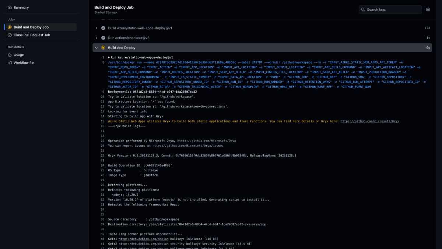Click 'Source directory : /github/workspace' line
442x249 pixels.
[x=144, y=219]
